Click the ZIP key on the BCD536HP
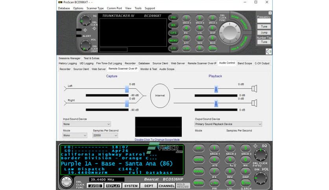 pos(198,148)
